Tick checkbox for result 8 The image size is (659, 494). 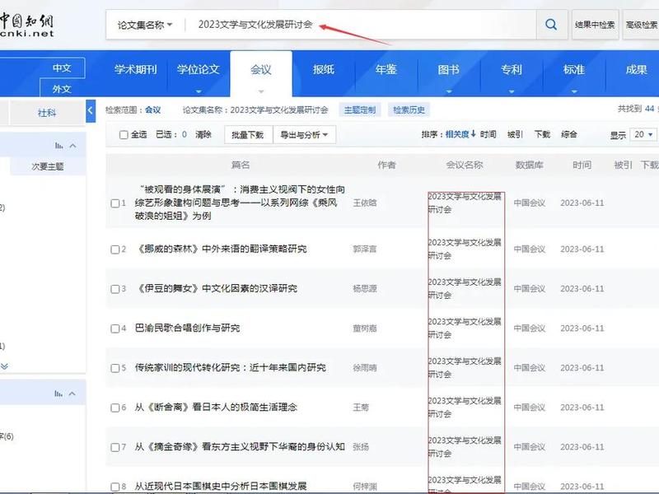coord(115,487)
